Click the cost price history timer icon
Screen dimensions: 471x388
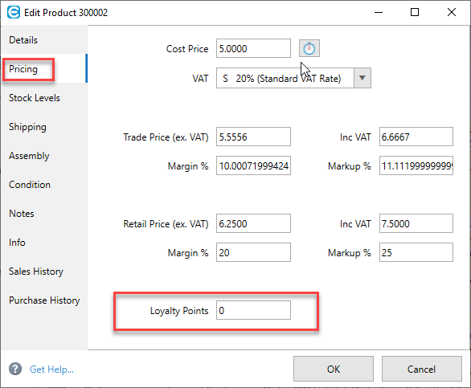309,48
